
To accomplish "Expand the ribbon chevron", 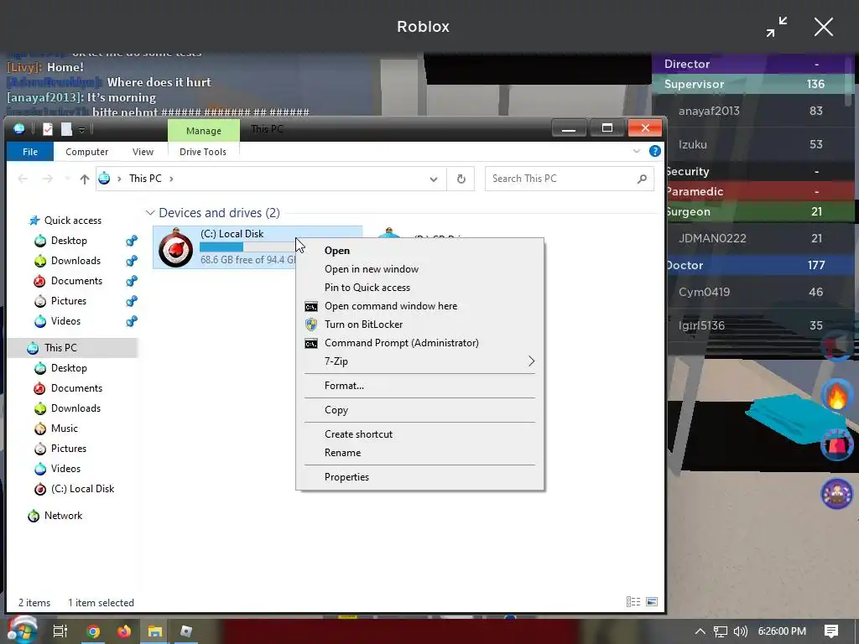I will 637,151.
